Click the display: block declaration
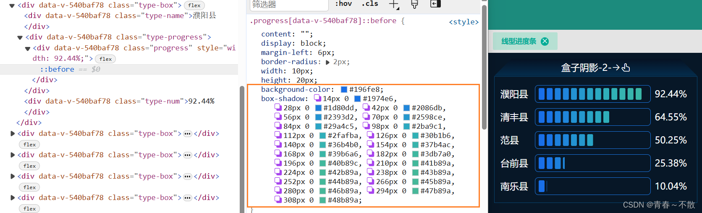The image size is (702, 213). (293, 43)
